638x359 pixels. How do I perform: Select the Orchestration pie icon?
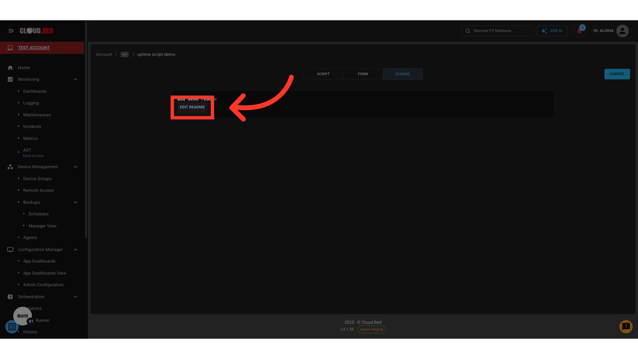click(x=10, y=297)
